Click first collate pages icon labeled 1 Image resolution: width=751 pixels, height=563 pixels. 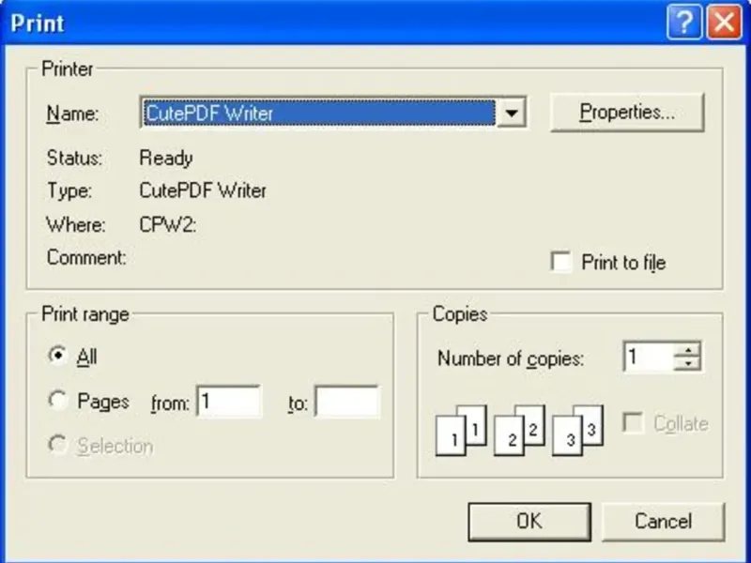click(x=461, y=431)
